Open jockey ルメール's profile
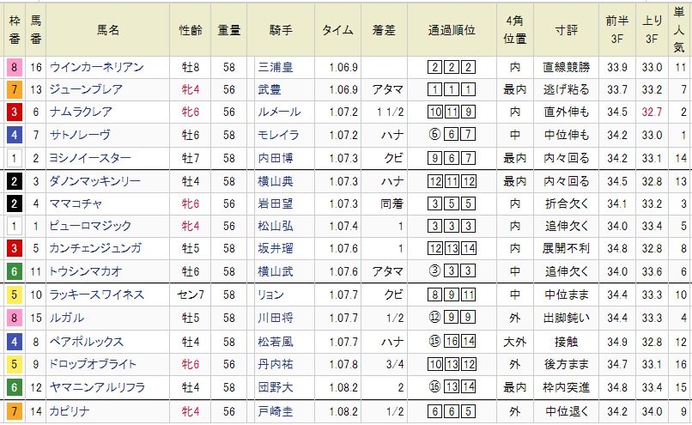692x425 pixels. (x=274, y=112)
